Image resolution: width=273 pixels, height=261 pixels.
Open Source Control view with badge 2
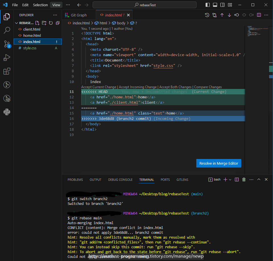click(7, 44)
